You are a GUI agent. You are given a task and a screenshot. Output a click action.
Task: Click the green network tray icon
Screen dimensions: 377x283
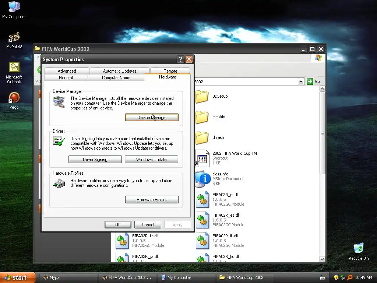point(343,277)
